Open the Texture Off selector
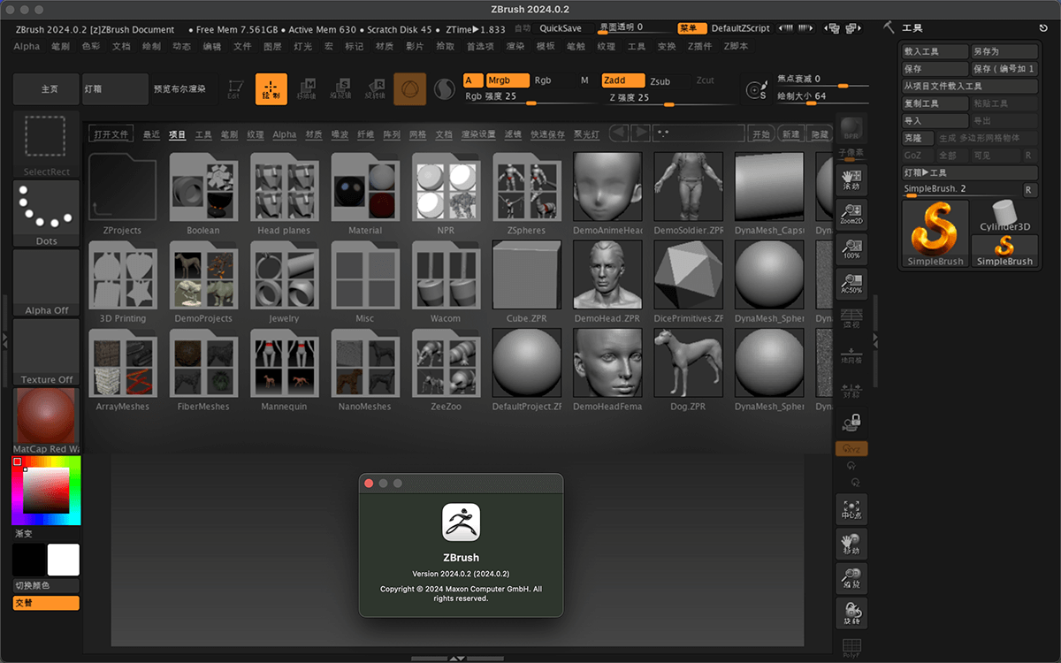The image size is (1061, 663). pyautogui.click(x=47, y=352)
